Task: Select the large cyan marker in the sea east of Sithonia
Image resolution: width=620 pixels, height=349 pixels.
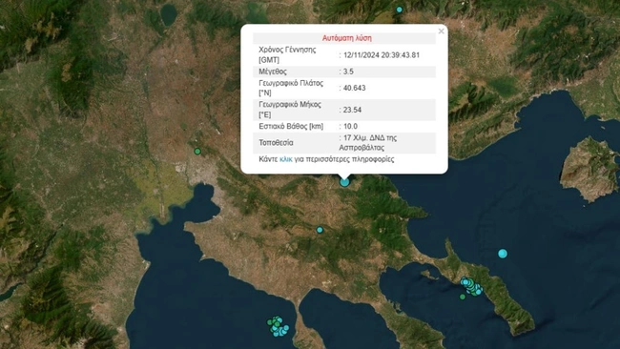Action: point(503,254)
